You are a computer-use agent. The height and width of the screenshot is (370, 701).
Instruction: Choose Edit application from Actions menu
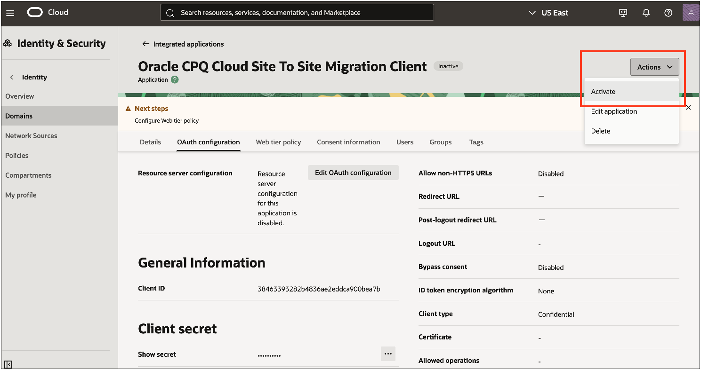(631, 111)
